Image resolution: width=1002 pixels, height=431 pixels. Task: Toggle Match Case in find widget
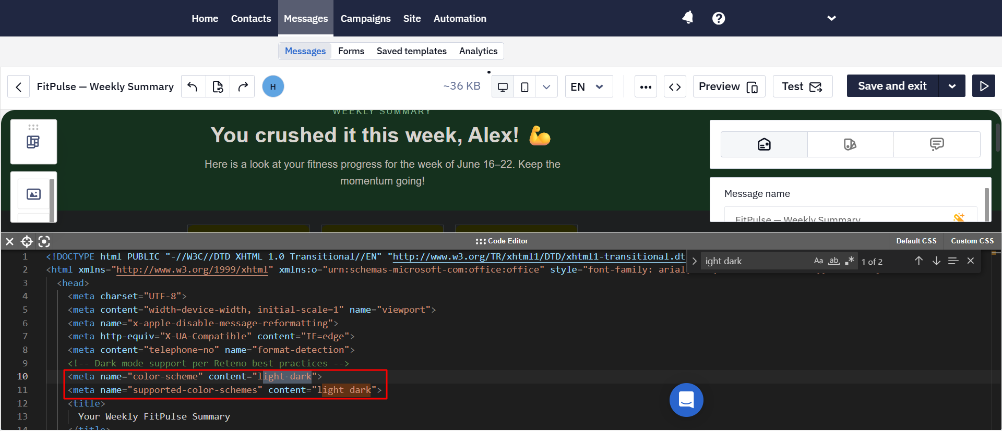pos(818,261)
